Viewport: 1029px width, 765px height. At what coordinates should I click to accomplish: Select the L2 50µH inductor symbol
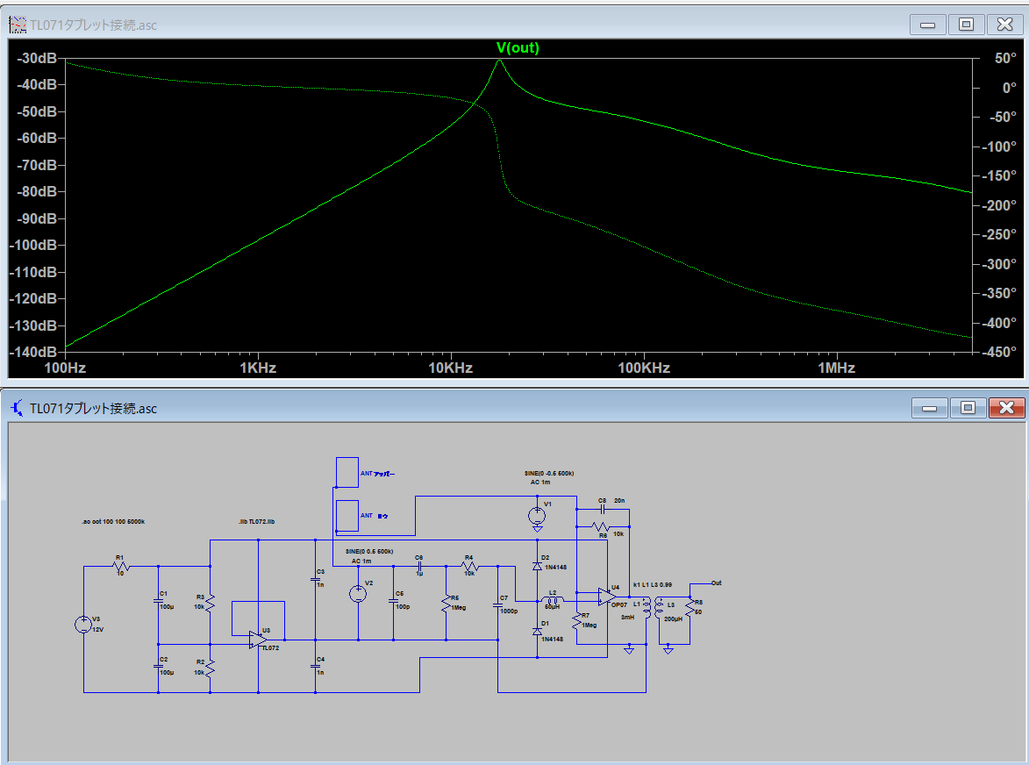click(x=553, y=601)
